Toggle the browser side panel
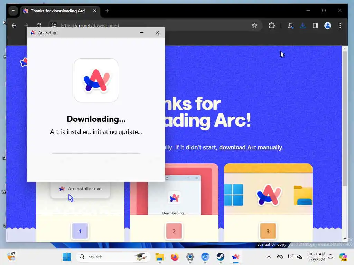This screenshot has width=354, height=265. [315, 26]
